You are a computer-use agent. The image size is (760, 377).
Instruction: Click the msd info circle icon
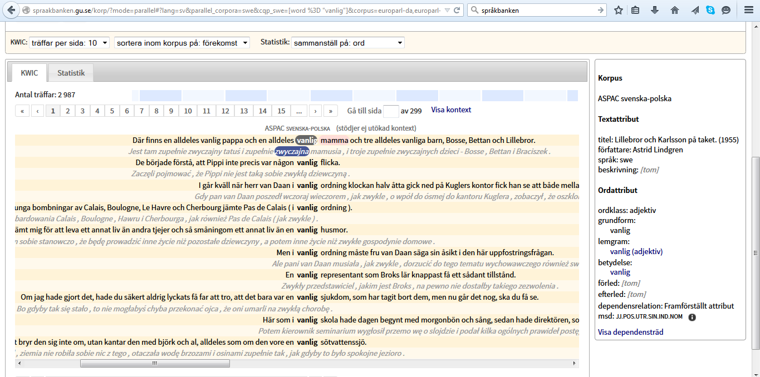coord(692,317)
